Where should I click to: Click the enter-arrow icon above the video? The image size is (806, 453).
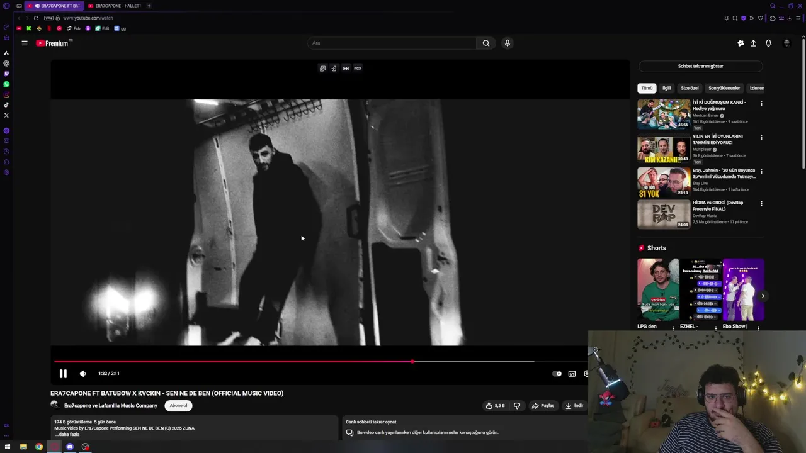pyautogui.click(x=334, y=69)
